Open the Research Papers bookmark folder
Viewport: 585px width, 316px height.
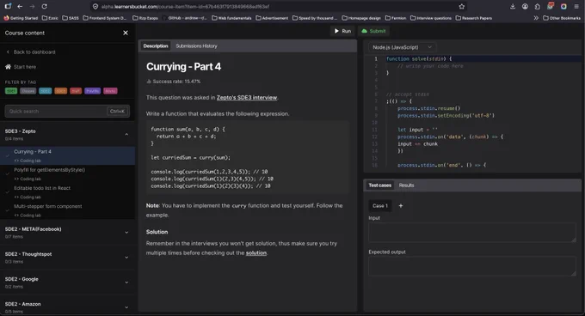pyautogui.click(x=474, y=18)
